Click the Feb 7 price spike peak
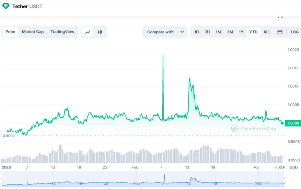The width and height of the screenshot is (301, 189). [x=163, y=54]
